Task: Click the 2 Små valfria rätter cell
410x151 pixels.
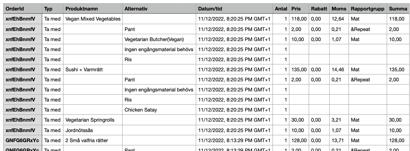Action: (93, 141)
